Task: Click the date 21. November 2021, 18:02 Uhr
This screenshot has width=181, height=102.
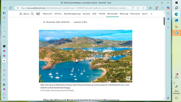Action: (57, 22)
